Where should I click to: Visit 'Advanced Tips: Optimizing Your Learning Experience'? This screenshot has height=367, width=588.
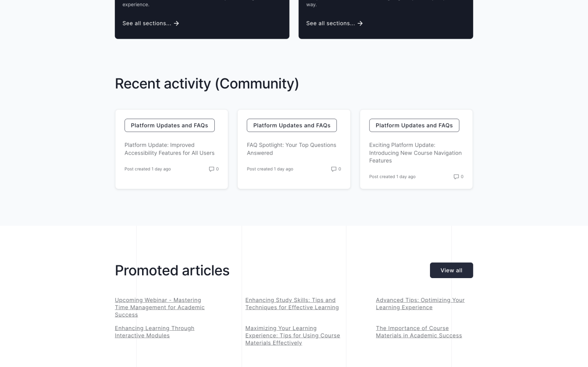[x=420, y=304]
